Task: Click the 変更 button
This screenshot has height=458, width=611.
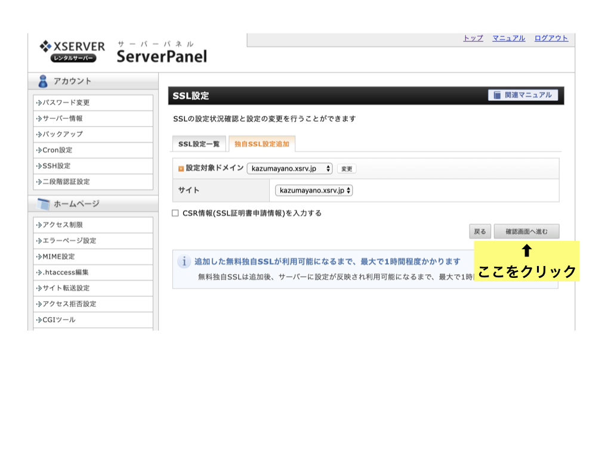Action: (347, 169)
